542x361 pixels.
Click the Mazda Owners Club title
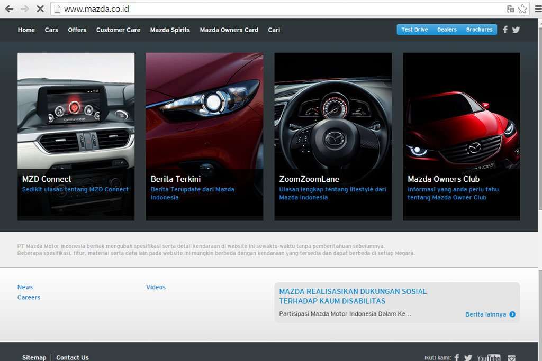tap(444, 179)
